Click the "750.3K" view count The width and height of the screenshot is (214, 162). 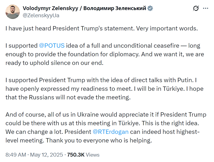(x=76, y=155)
